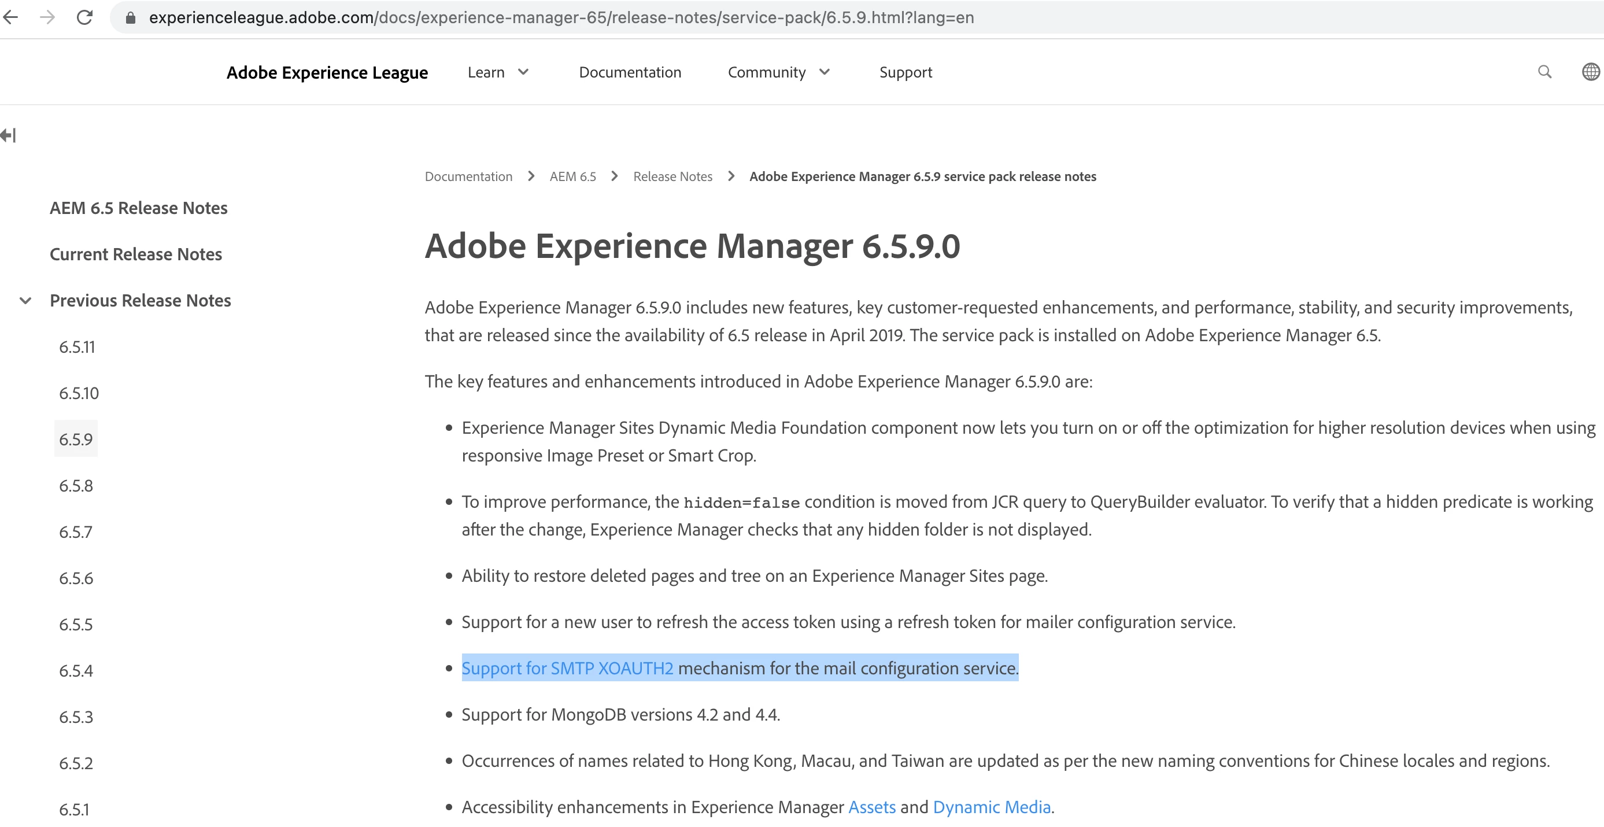Image resolution: width=1604 pixels, height=827 pixels.
Task: Open language selector globe icon
Action: [1590, 72]
